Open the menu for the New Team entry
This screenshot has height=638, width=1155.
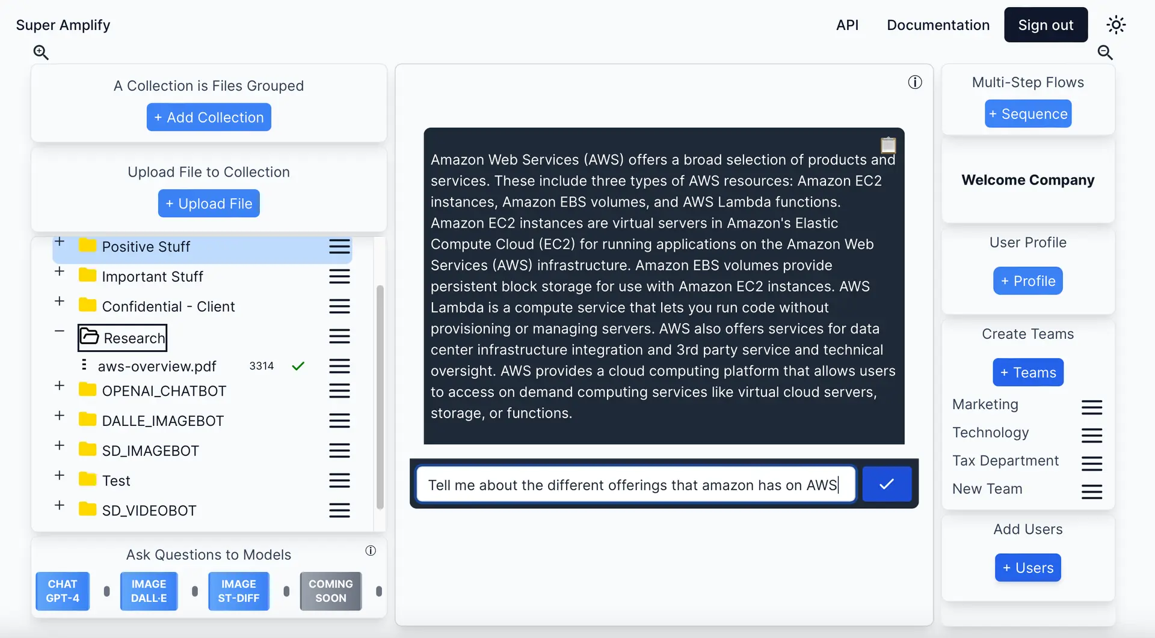(1092, 491)
